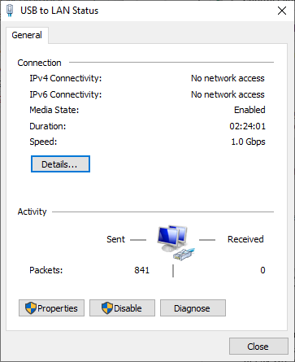
Task: Open adapter Properties
Action: [51, 308]
